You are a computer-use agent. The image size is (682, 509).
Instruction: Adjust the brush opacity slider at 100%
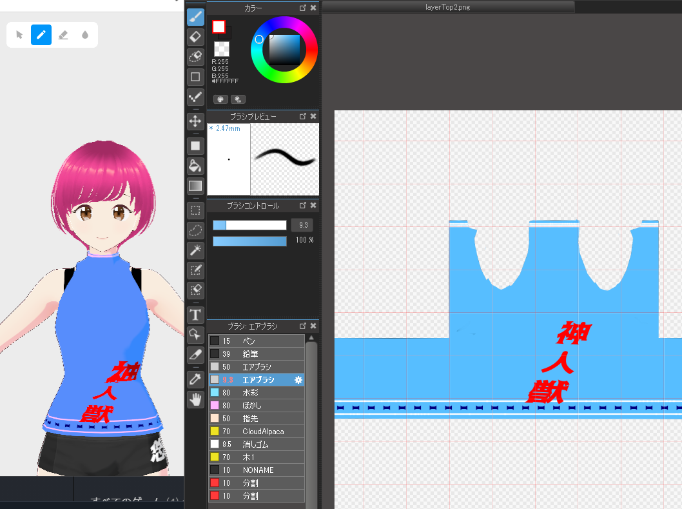249,241
